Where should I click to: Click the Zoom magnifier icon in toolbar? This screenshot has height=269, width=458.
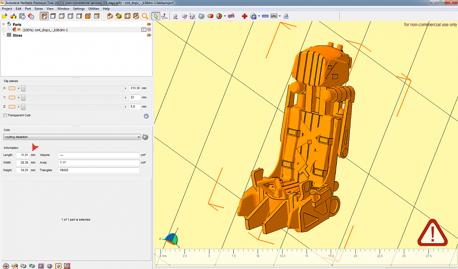point(145,16)
